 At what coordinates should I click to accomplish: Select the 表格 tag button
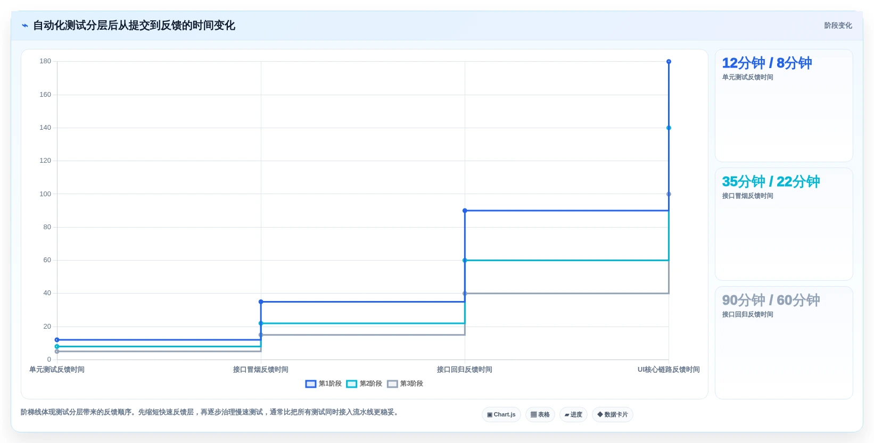pos(540,415)
